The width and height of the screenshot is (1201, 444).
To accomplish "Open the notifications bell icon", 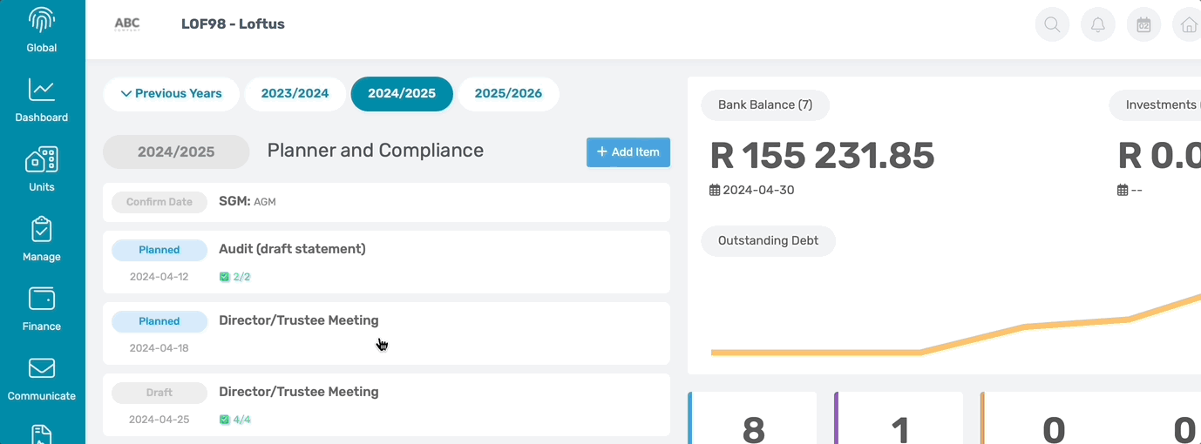I will click(1098, 24).
